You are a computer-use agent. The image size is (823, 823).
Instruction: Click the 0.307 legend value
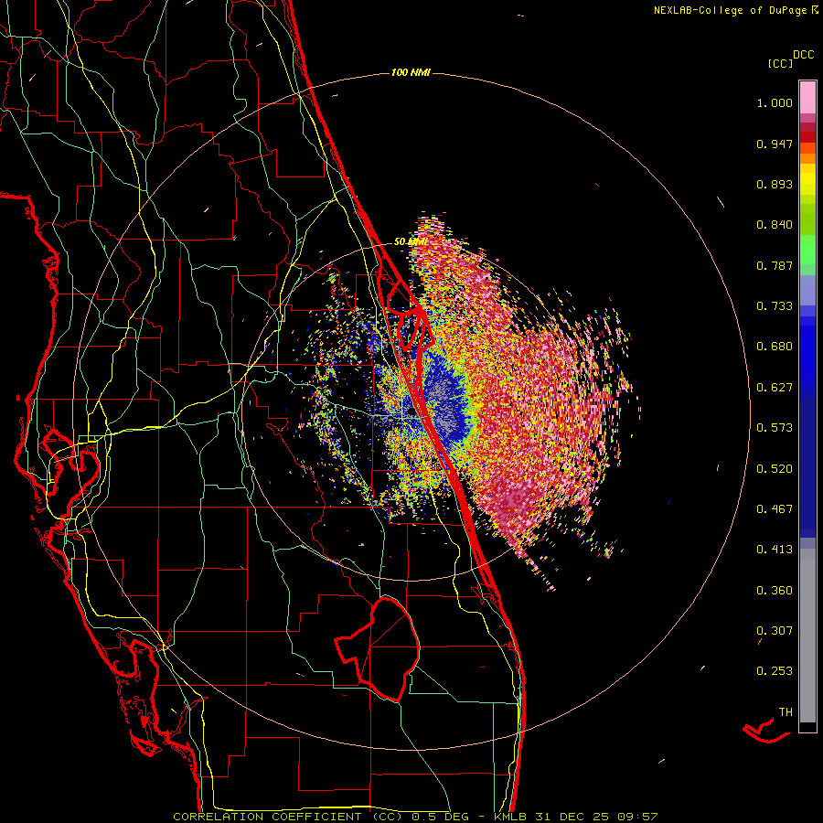point(775,630)
